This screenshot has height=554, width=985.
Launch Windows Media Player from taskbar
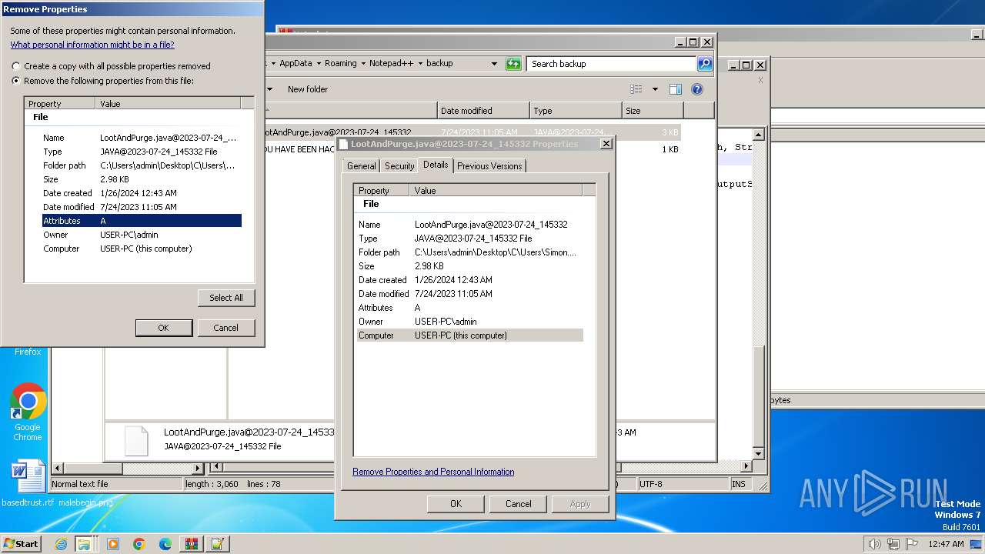(113, 544)
